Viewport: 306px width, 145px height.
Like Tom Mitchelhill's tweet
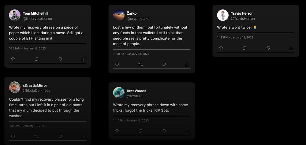[60, 59]
